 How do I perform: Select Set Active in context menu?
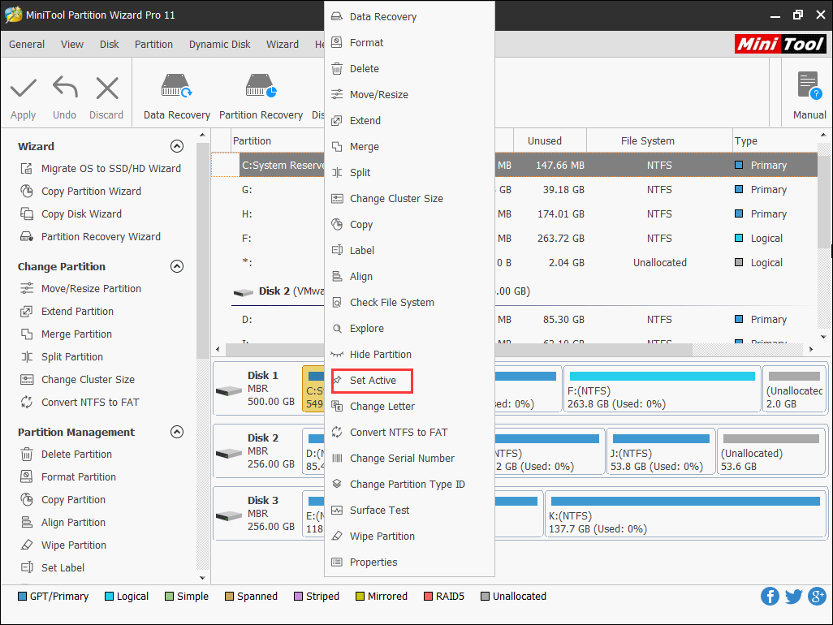click(409, 380)
